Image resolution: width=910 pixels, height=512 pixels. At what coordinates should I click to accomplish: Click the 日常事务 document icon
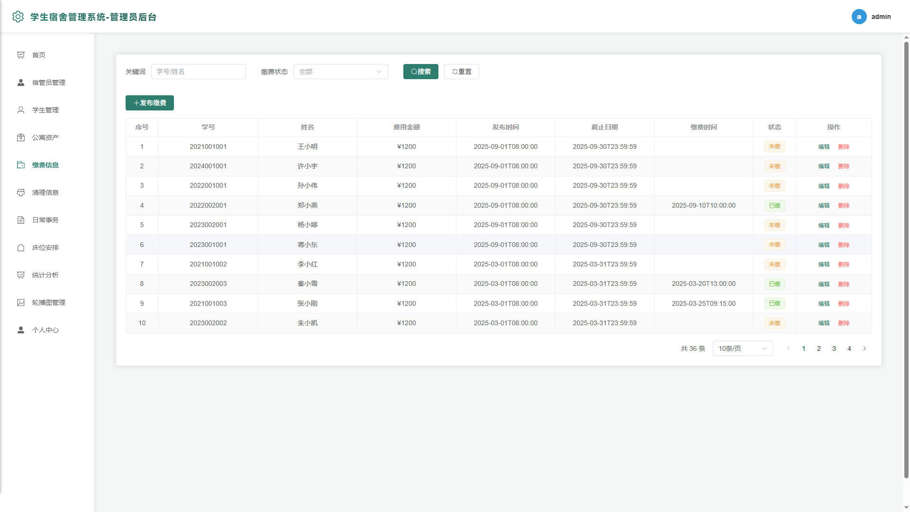21,220
